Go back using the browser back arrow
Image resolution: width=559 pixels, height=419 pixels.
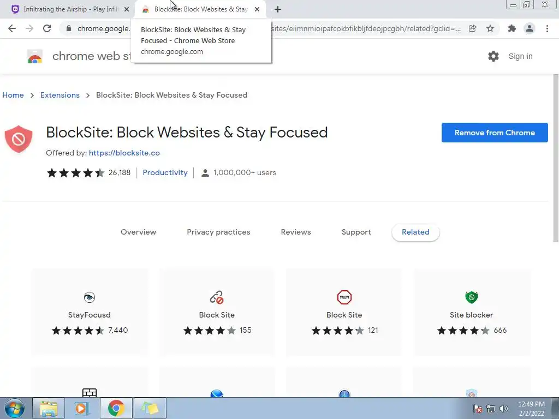pos(12,28)
